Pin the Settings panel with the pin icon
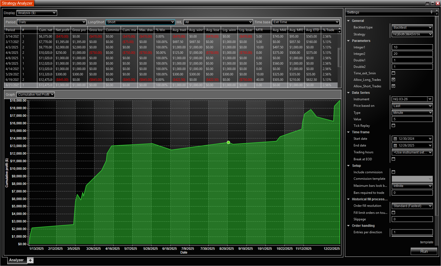The width and height of the screenshot is (441, 266). (x=431, y=12)
